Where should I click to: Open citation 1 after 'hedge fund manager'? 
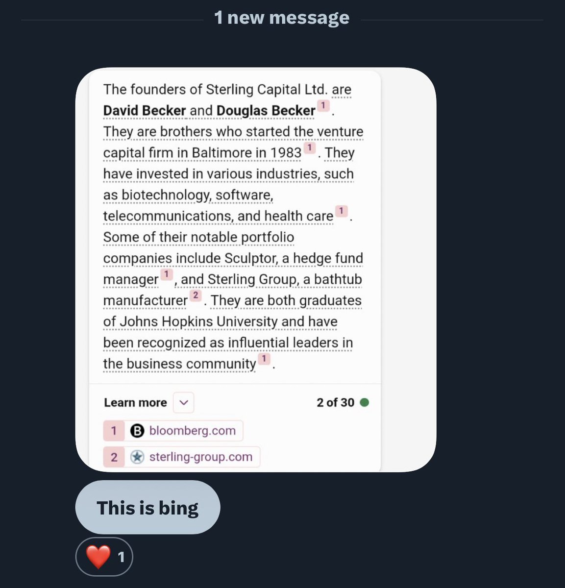click(x=167, y=274)
